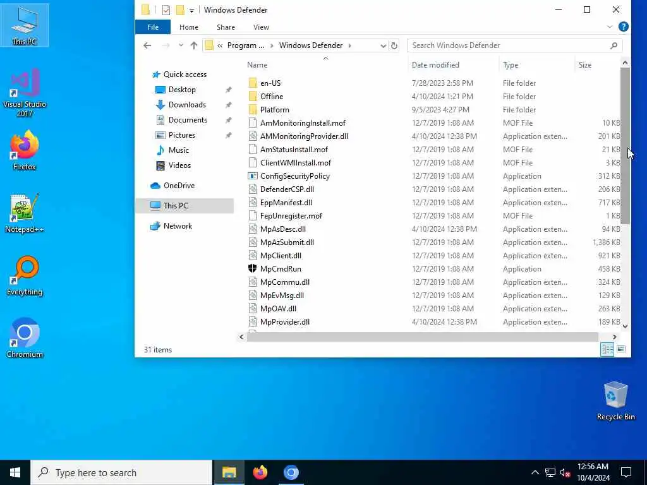This screenshot has width=647, height=485.
Task: Expand hidden path breadcrumb chevrons
Action: pos(220,45)
